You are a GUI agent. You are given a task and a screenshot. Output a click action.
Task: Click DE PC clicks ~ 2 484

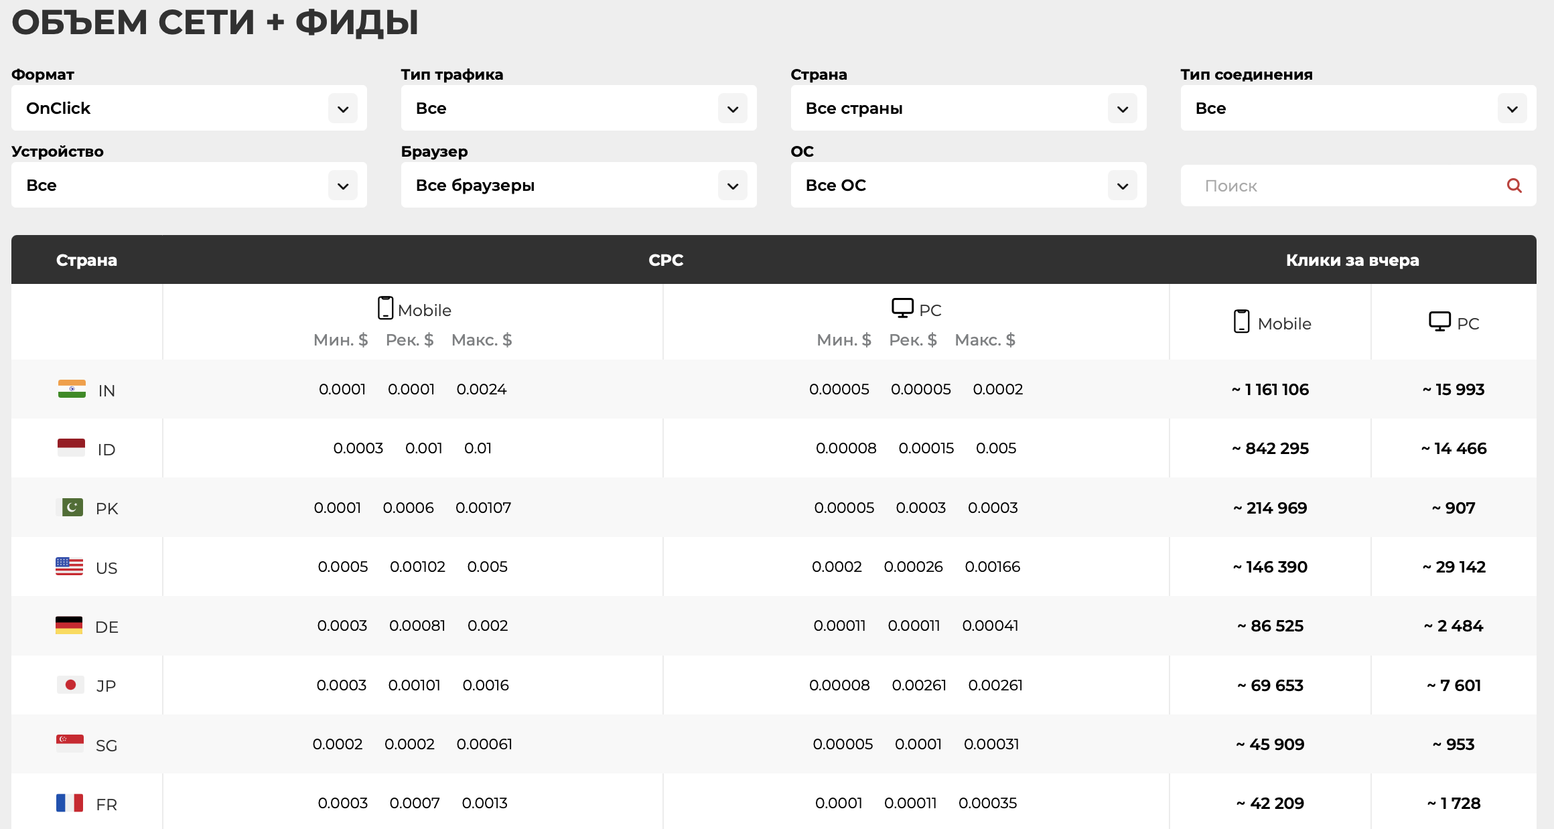[1454, 625]
